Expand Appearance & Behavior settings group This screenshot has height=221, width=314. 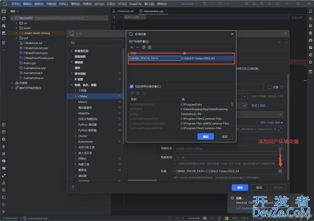pyautogui.click(x=72, y=51)
